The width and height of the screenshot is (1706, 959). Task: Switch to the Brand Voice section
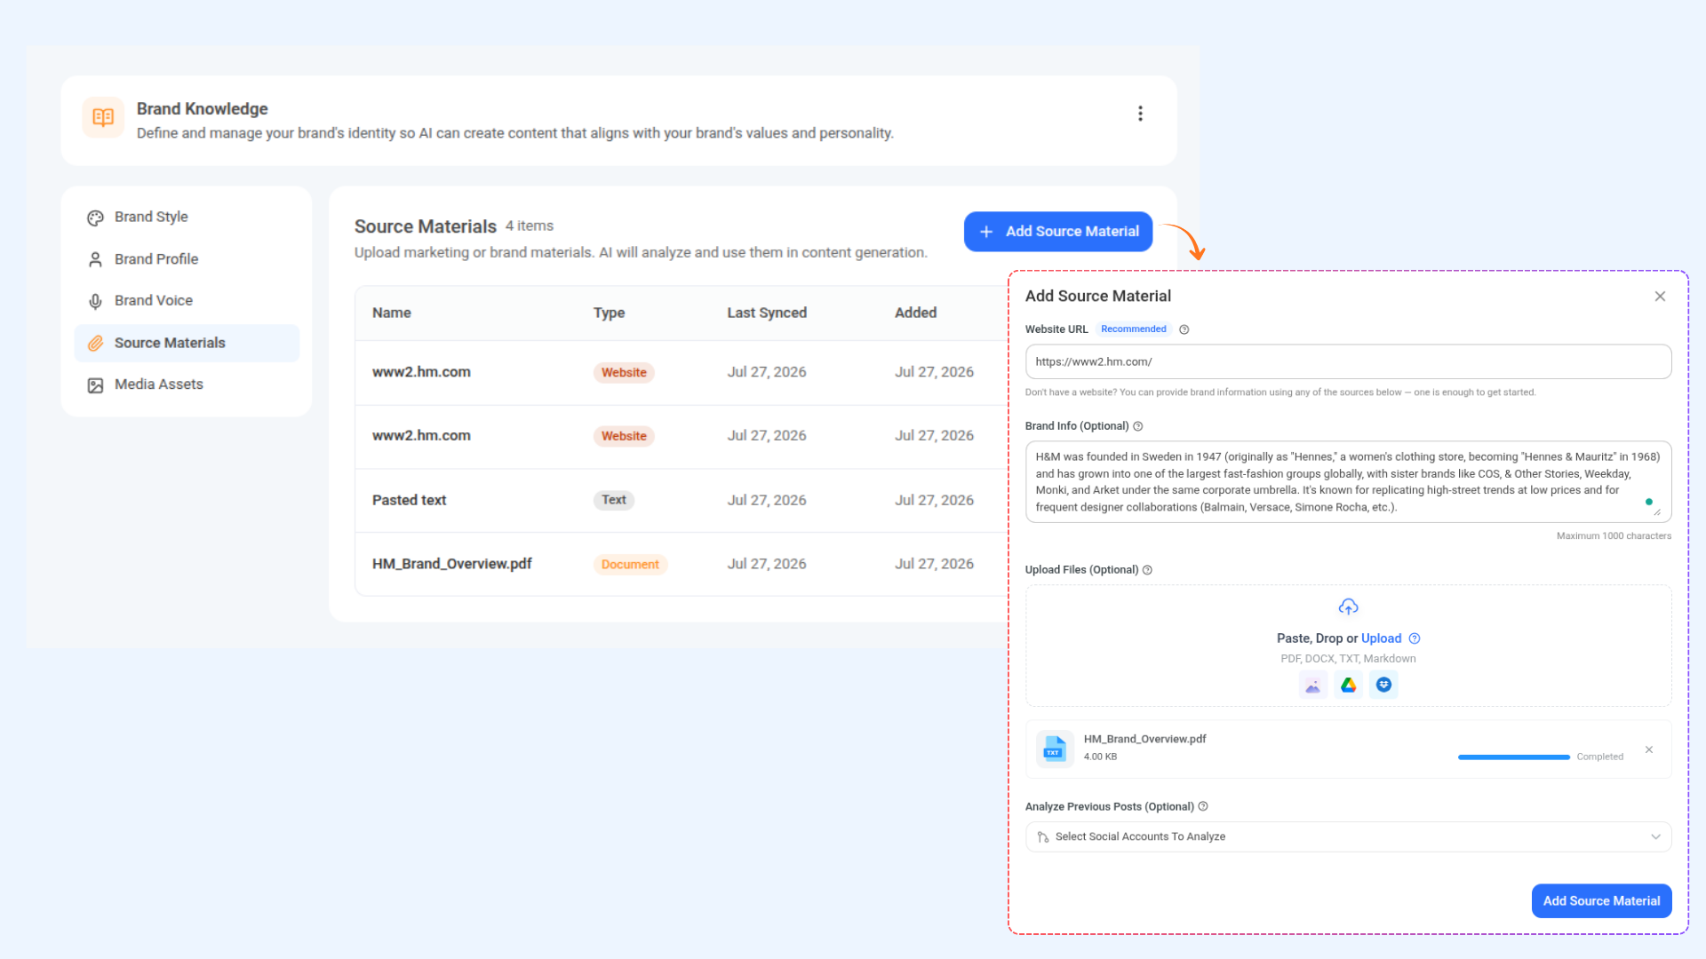pyautogui.click(x=187, y=301)
